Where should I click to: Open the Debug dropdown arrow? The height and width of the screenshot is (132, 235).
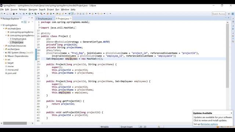(x=26, y=14)
